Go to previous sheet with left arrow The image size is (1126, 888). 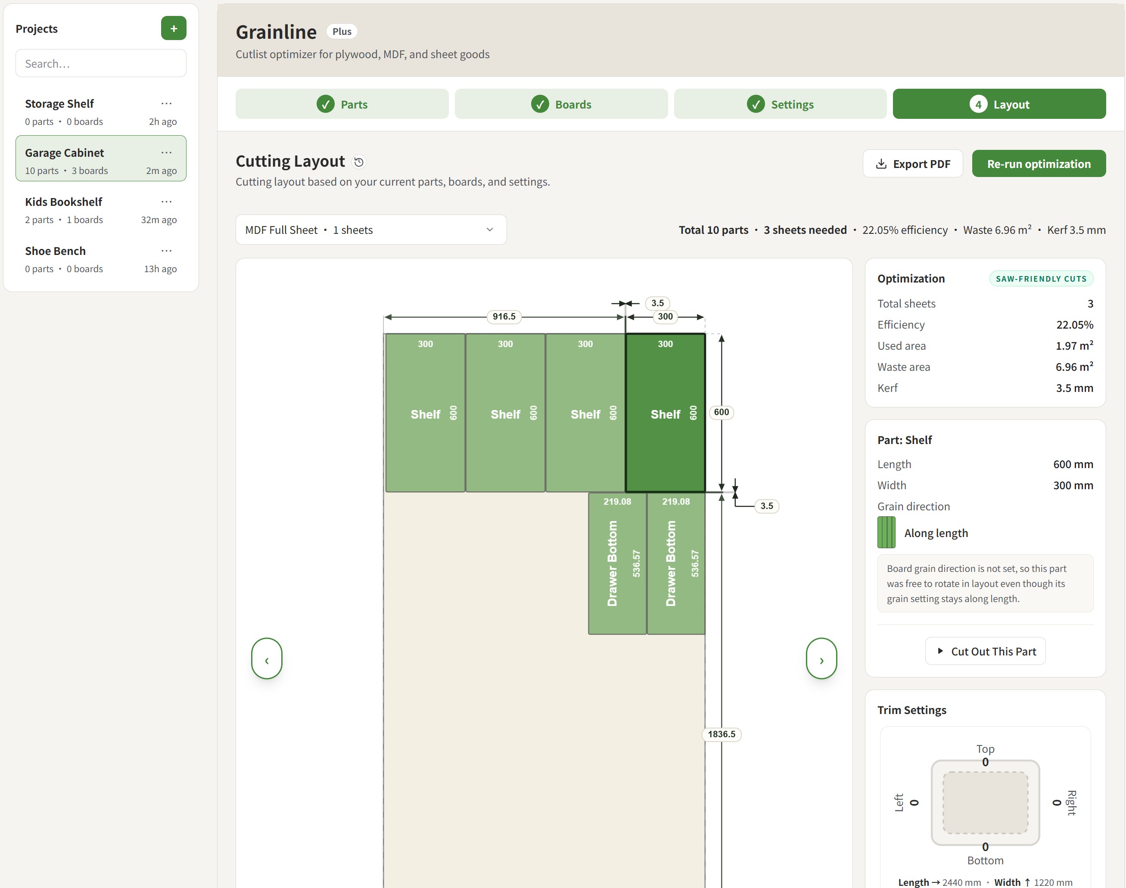[267, 658]
